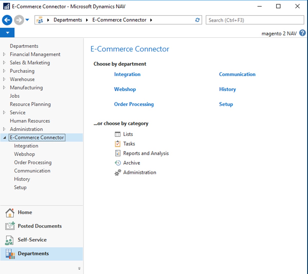Select Self-Service in navigation pane
308x274 pixels.
click(42, 240)
